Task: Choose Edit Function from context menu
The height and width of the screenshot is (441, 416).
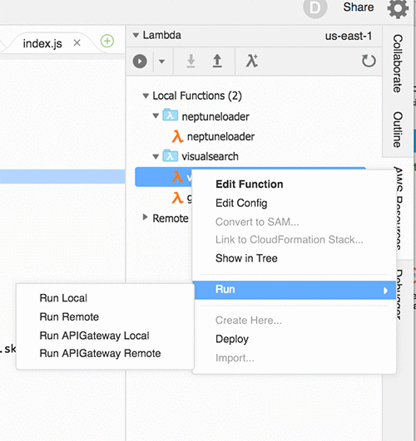Action: point(249,184)
